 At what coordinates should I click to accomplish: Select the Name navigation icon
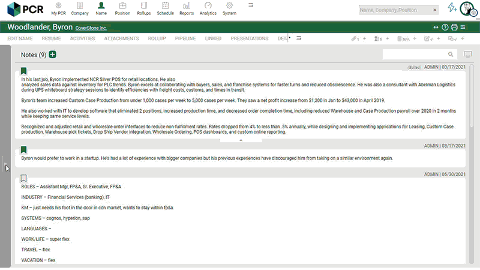[101, 9]
